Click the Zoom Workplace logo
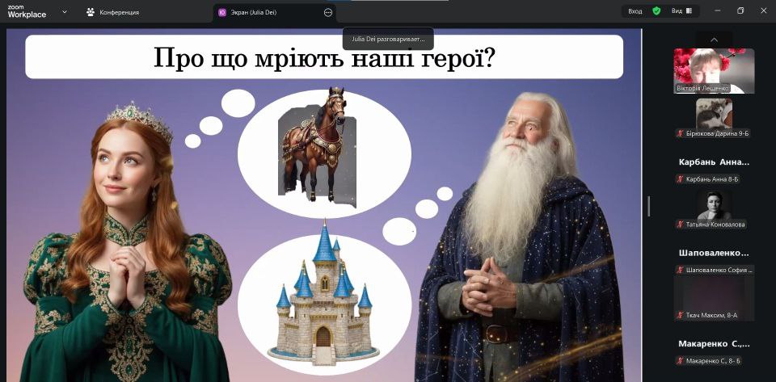Image resolution: width=776 pixels, height=382 pixels. click(x=27, y=11)
